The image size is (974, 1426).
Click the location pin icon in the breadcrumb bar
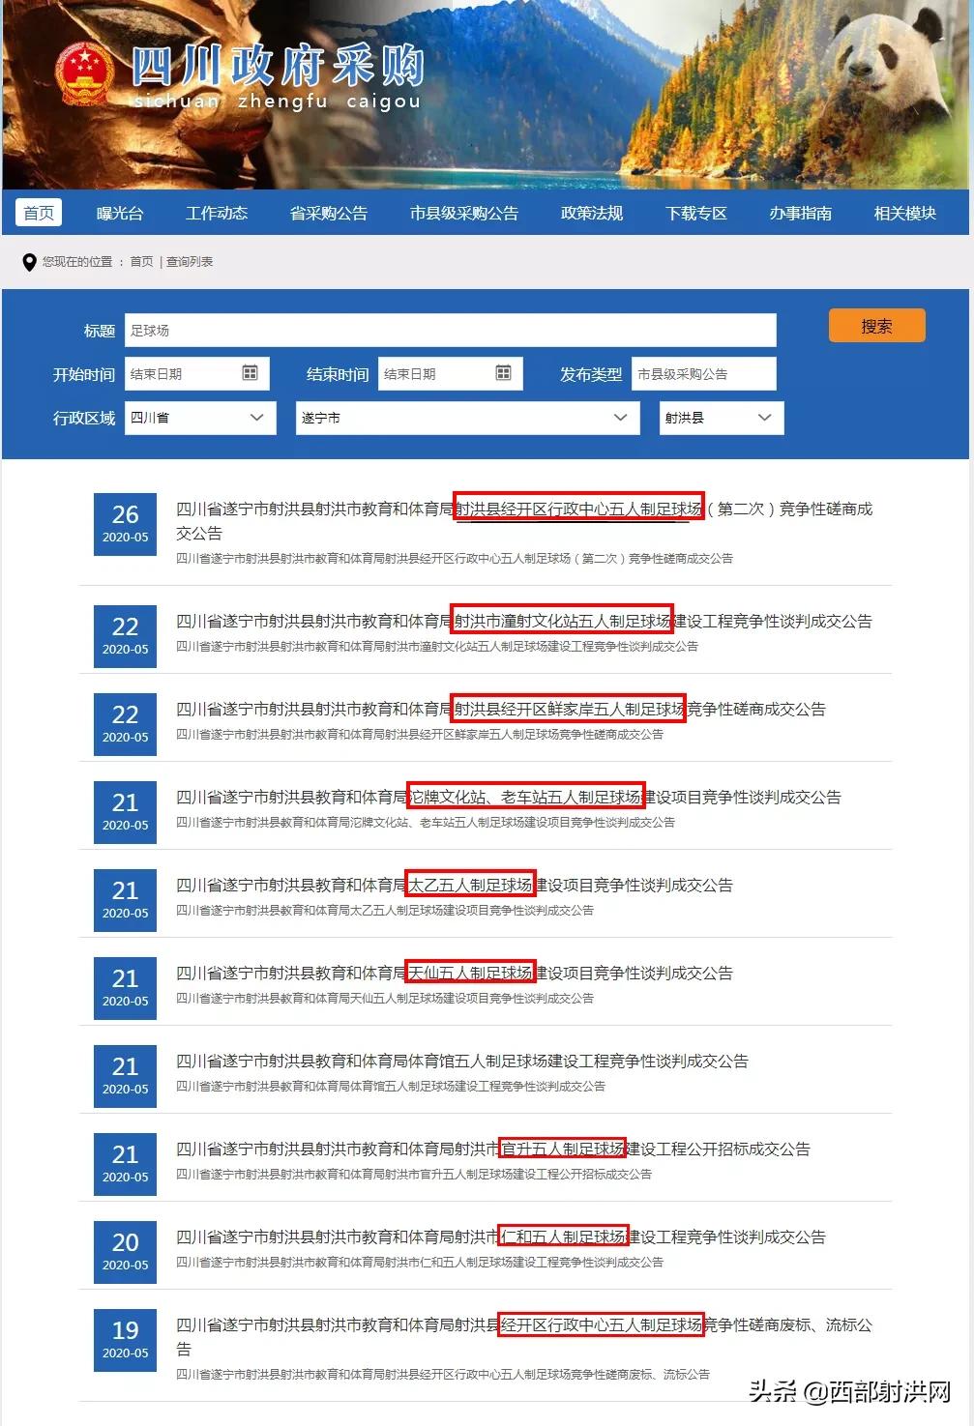(28, 260)
